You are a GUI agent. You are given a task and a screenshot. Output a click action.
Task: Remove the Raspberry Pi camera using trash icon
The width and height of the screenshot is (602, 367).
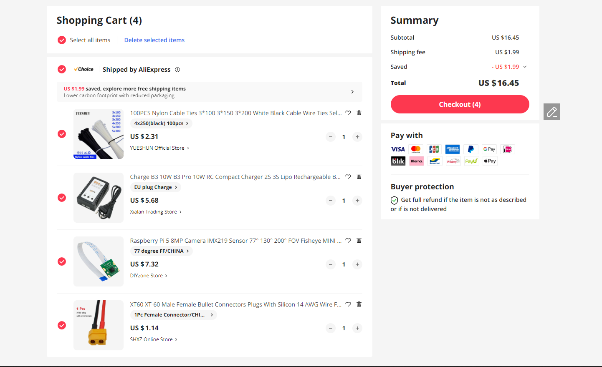point(359,240)
